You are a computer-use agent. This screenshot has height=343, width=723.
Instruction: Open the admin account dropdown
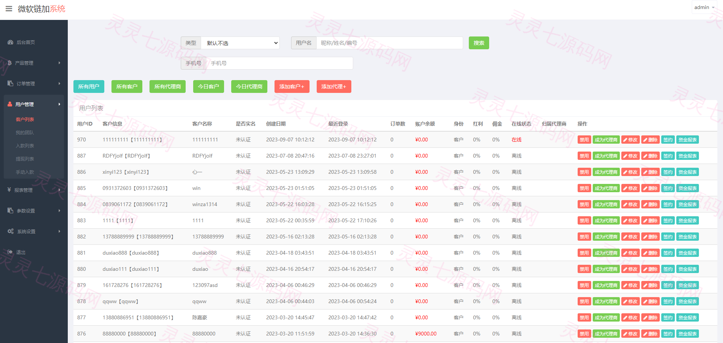pyautogui.click(x=704, y=8)
